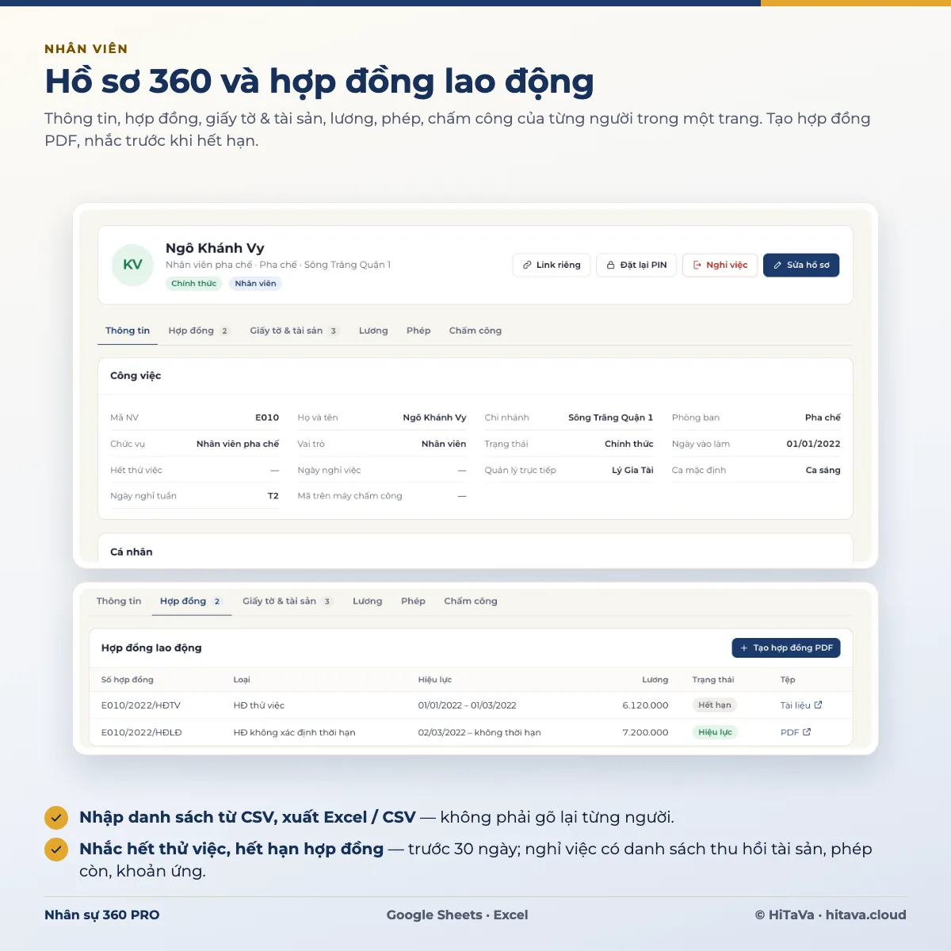Click start date 01/01/2022
951x951 pixels.
(x=813, y=444)
